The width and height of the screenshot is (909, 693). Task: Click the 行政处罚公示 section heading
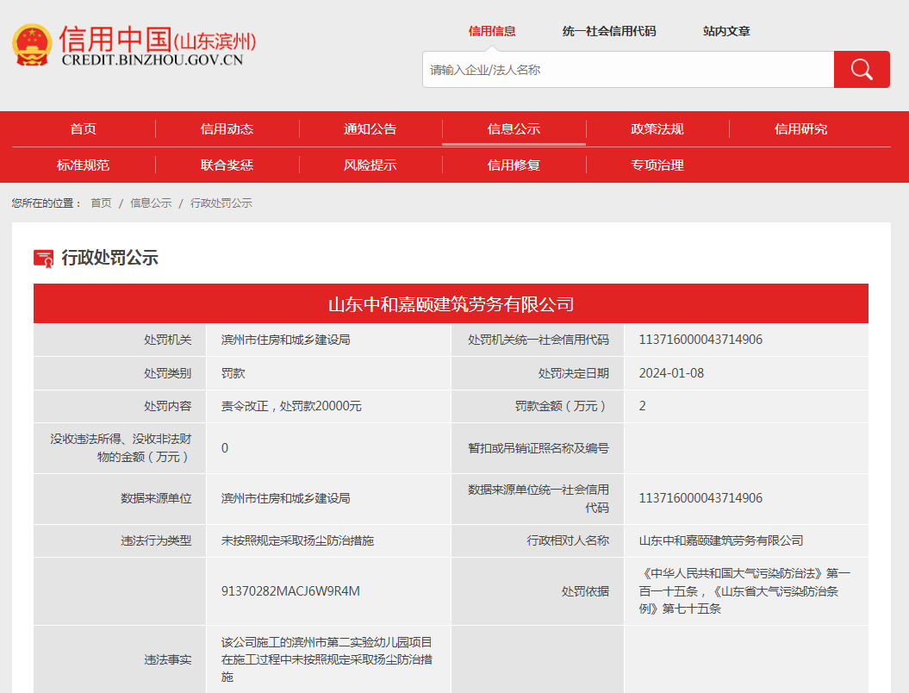109,258
